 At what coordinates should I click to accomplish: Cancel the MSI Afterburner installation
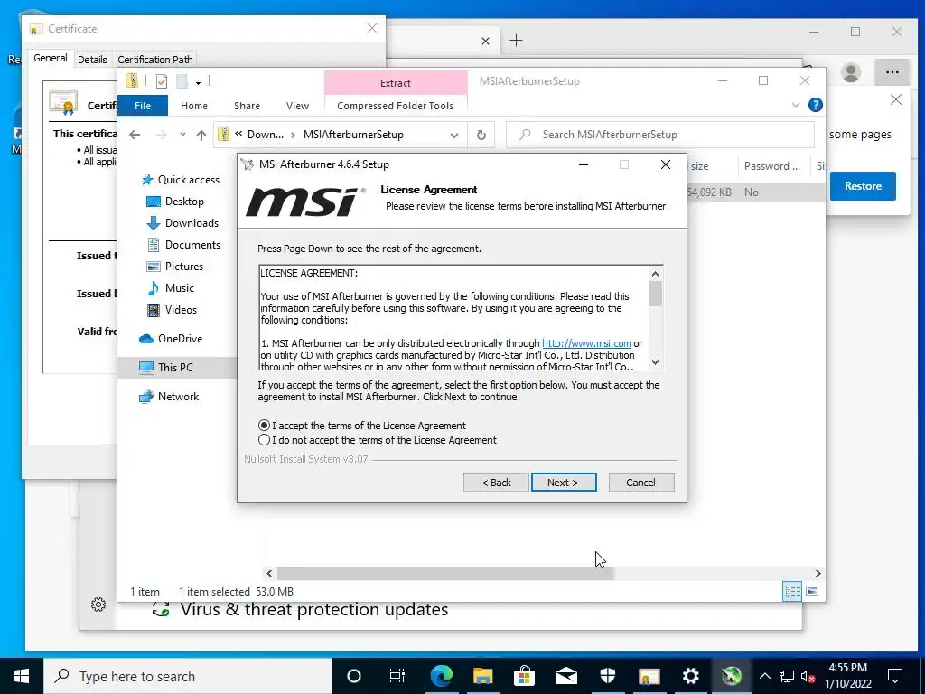click(640, 483)
